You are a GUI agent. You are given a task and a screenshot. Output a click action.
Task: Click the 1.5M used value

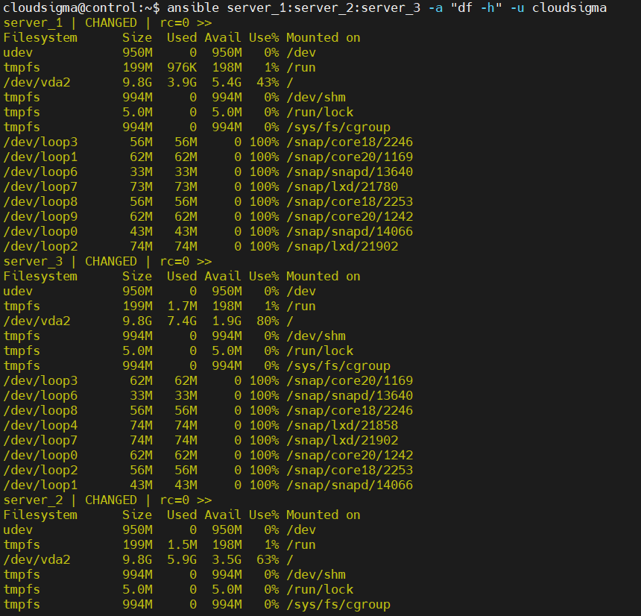pos(182,545)
